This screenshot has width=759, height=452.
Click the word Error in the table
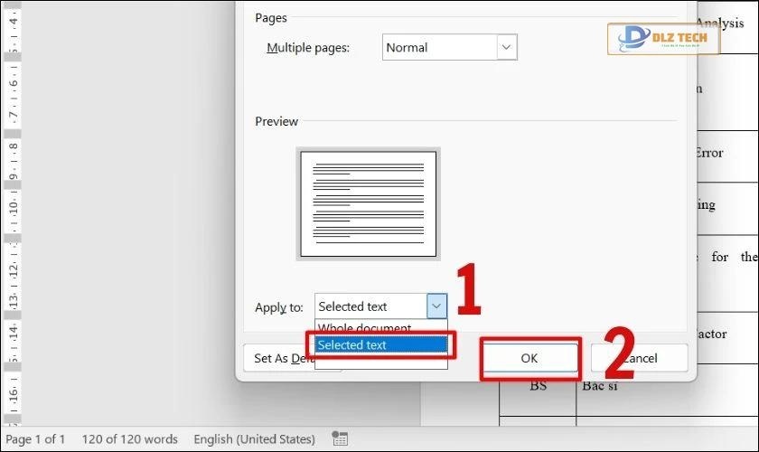(x=708, y=153)
